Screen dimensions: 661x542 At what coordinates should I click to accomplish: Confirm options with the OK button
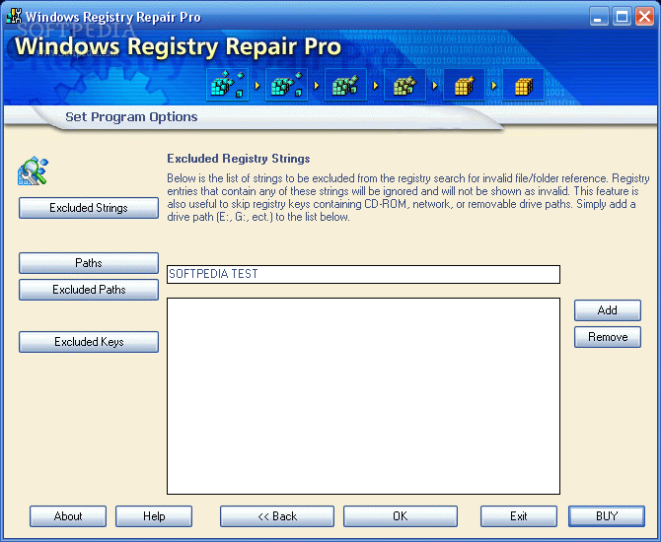[401, 516]
